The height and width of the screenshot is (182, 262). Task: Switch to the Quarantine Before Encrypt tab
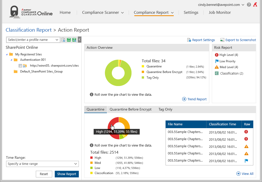pos(130,109)
